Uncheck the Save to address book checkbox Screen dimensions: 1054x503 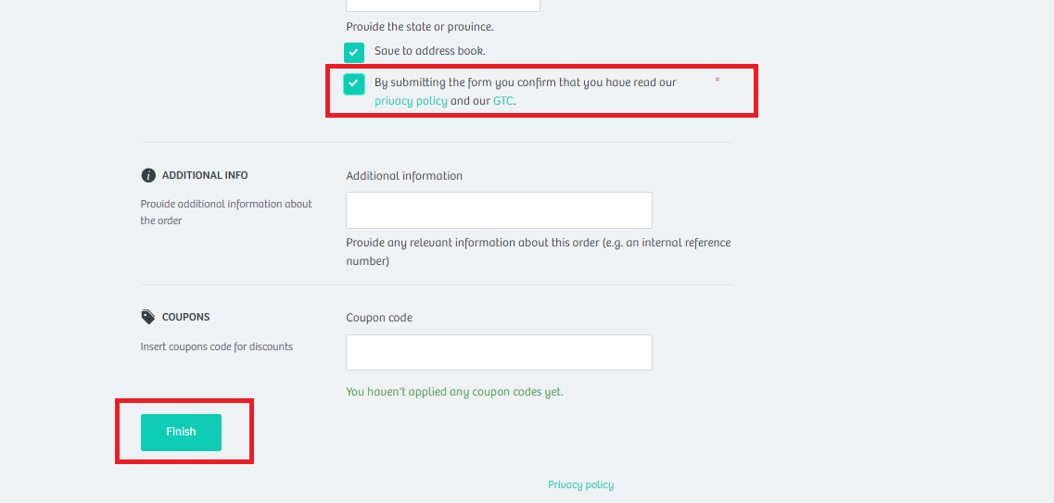(354, 53)
